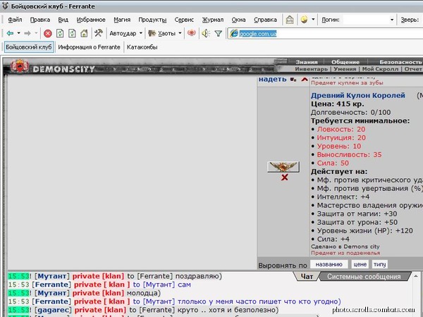The height and width of the screenshot is (317, 423).
Task: Click the Инвентарь link
Action: coord(311,69)
